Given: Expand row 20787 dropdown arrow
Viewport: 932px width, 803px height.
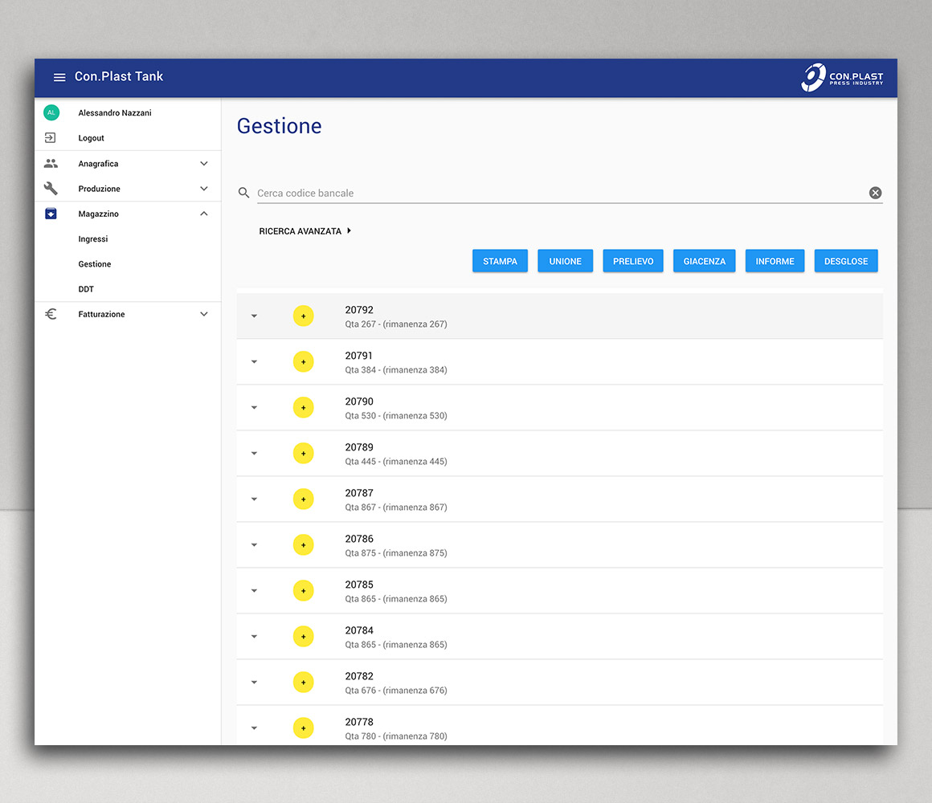Looking at the screenshot, I should coord(254,499).
